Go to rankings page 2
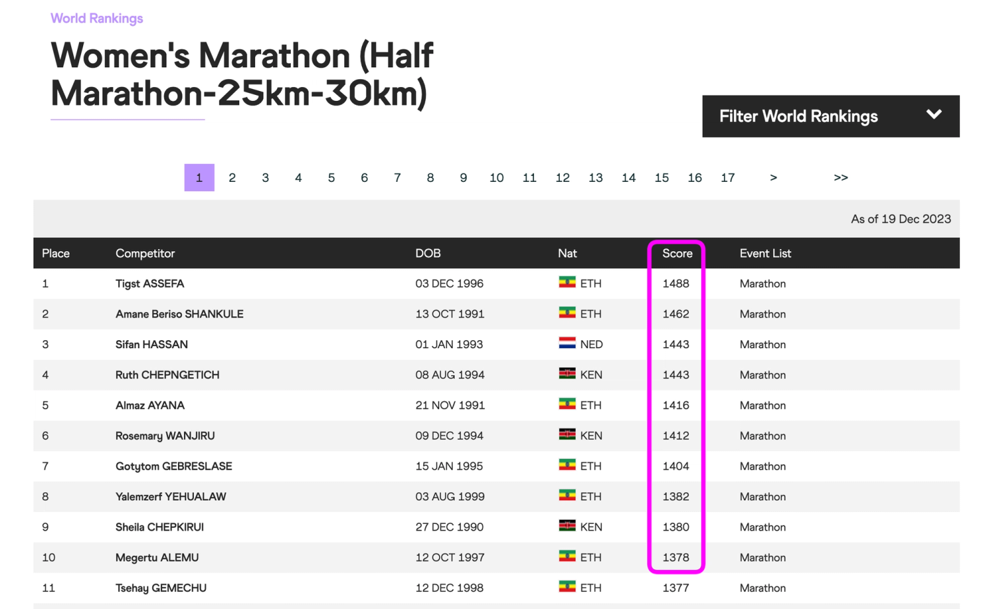989x609 pixels. coord(232,178)
